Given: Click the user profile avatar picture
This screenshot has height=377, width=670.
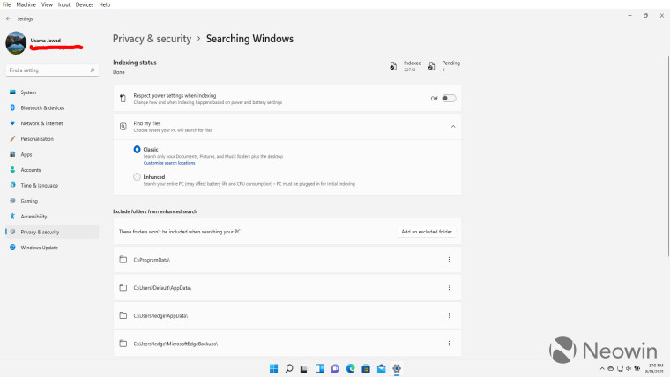Looking at the screenshot, I should 16,42.
